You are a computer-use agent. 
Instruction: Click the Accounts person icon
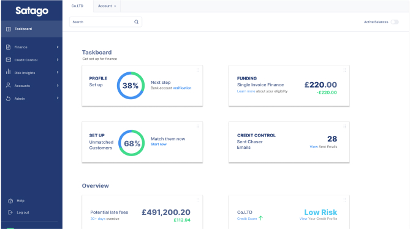pyautogui.click(x=9, y=85)
